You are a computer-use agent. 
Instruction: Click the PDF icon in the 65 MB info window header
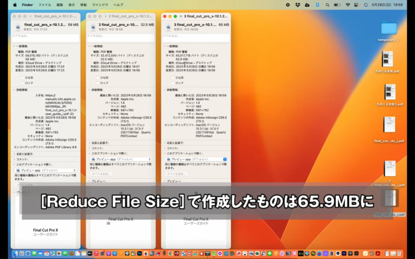tap(168, 27)
